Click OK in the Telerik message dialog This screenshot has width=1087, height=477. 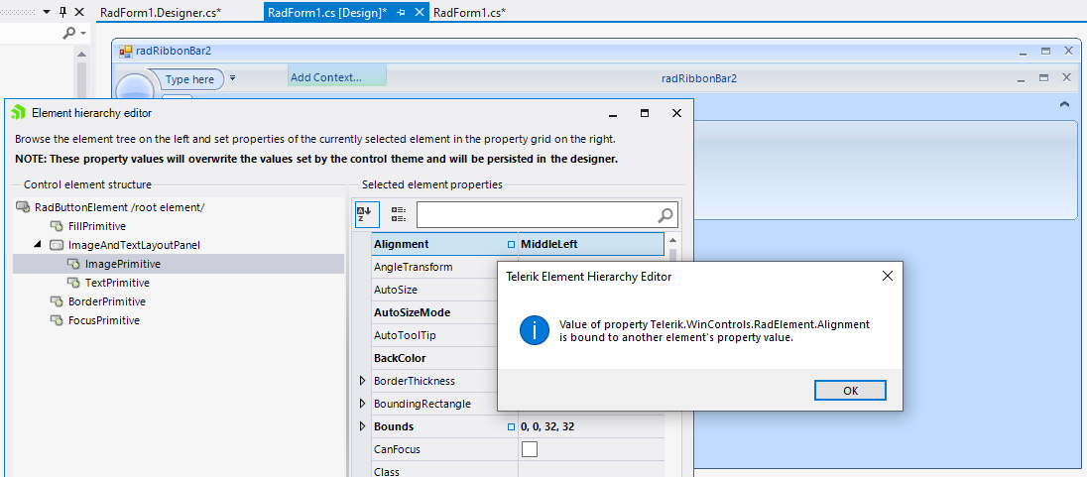tap(850, 391)
